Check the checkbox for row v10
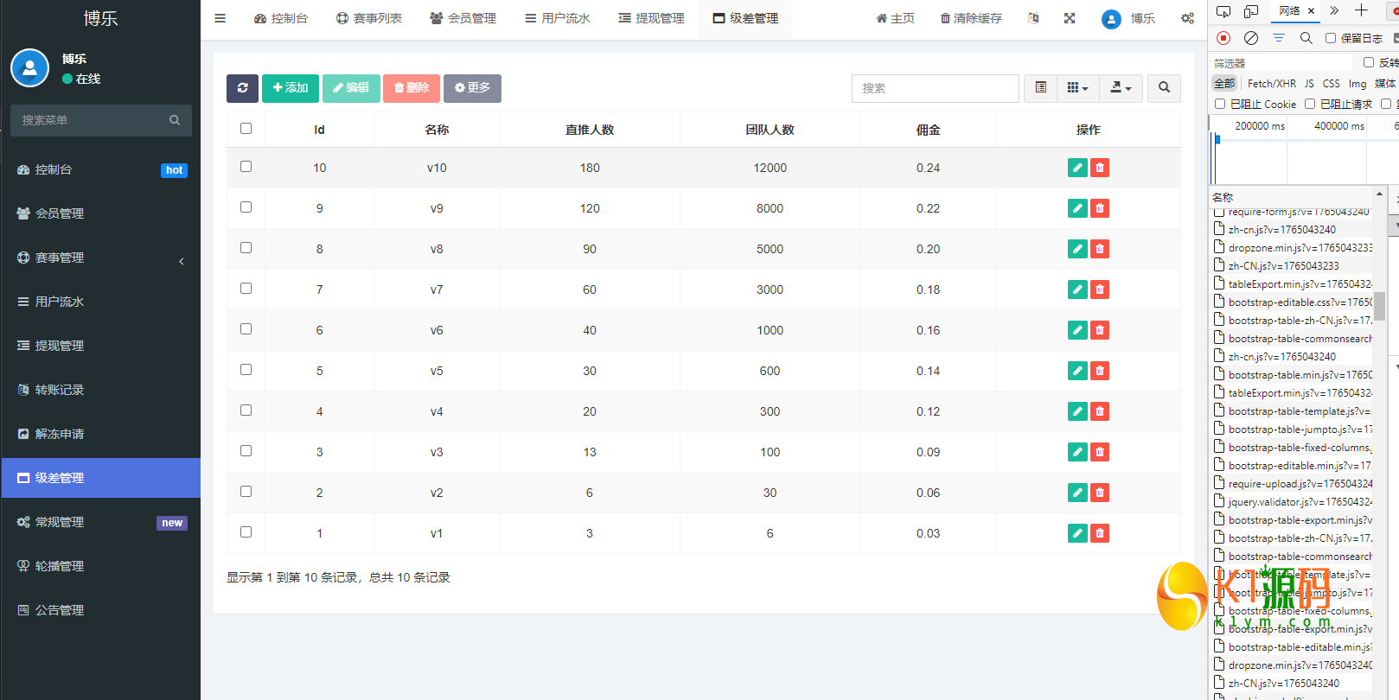 [x=246, y=167]
